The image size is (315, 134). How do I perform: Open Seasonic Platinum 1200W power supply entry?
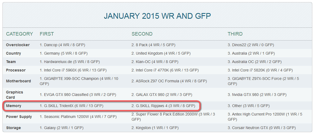point(78,117)
